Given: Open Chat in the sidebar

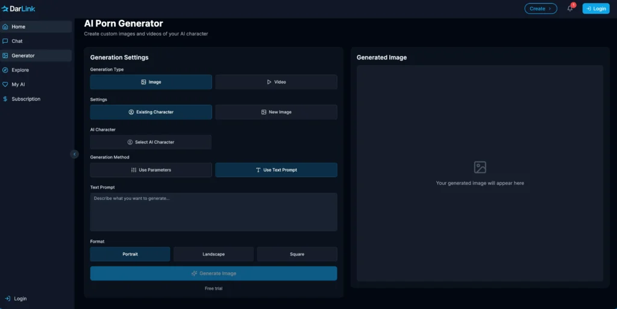Looking at the screenshot, I should point(36,41).
